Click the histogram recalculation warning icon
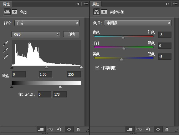Screen dimensions: 179x135 point(6,75)
